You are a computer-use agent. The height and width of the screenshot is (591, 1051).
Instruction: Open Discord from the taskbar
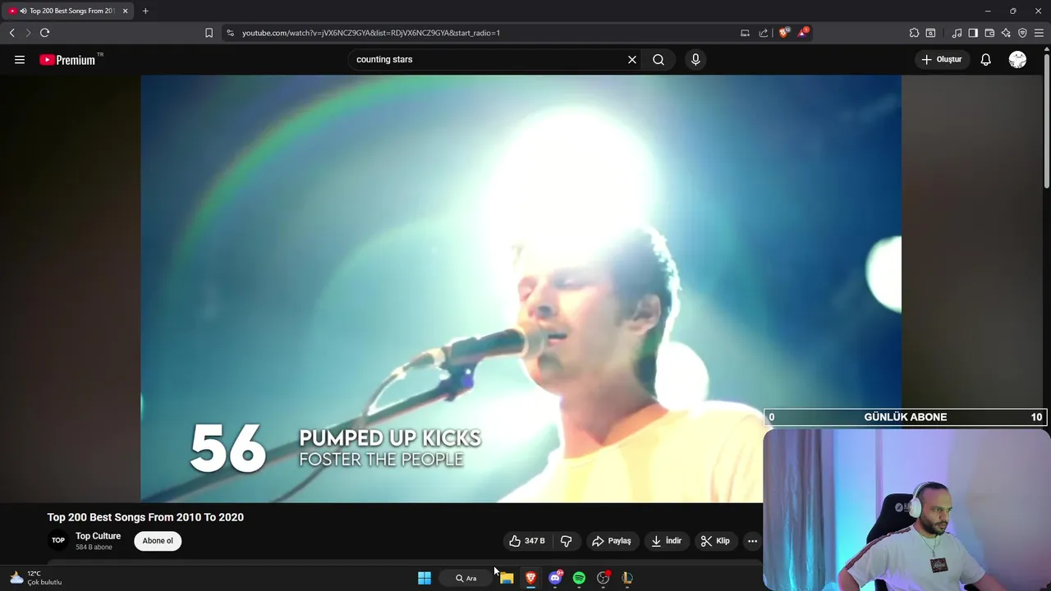(555, 578)
